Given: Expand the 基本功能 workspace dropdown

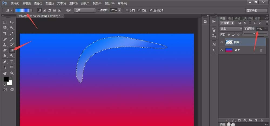Looking at the screenshot, I should pos(256,10).
